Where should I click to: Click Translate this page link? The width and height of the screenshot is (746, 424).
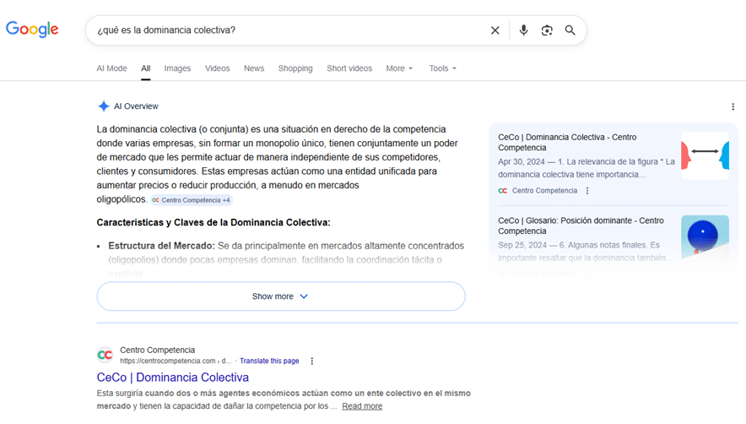coord(269,361)
